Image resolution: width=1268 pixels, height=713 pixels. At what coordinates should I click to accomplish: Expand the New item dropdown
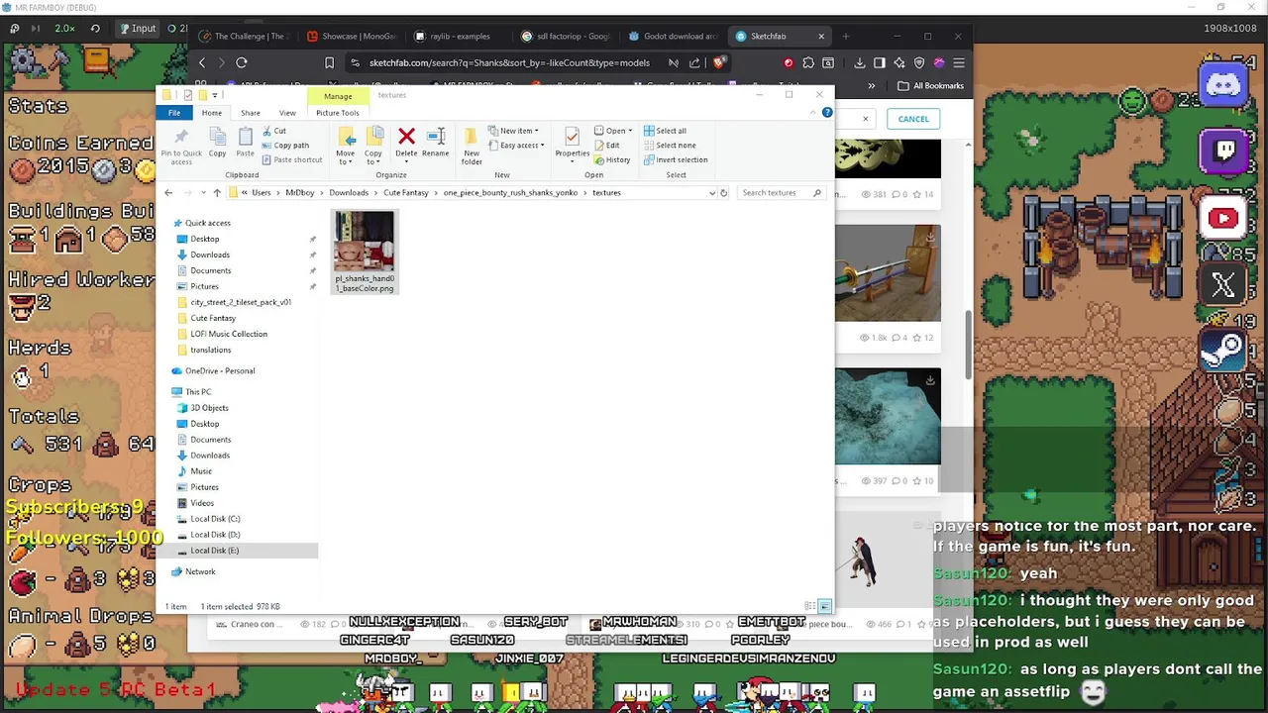514,131
